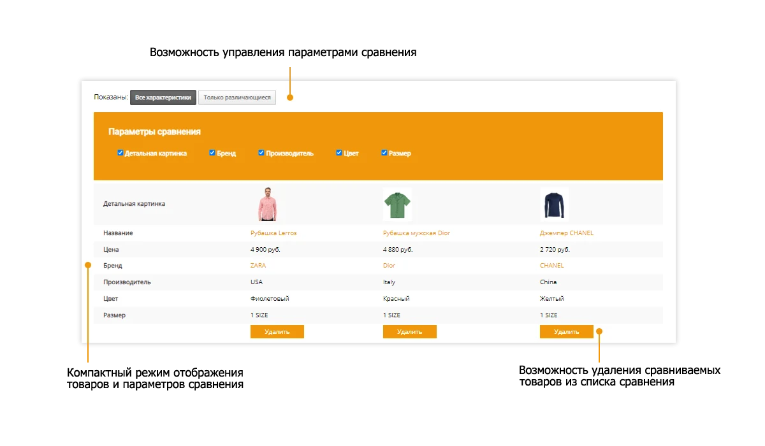Open the navy CHANEL jumper thumbnail

pos(554,204)
